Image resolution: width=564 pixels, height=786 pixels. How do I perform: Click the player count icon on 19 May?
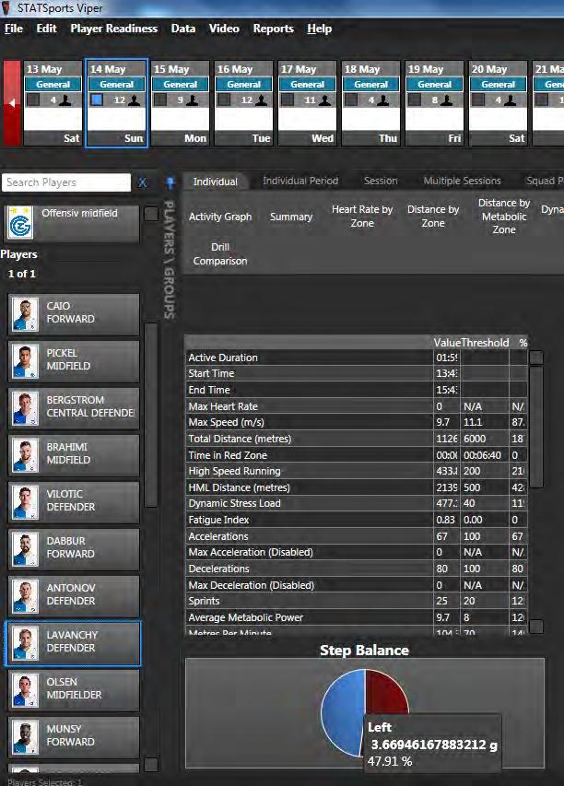[x=446, y=100]
